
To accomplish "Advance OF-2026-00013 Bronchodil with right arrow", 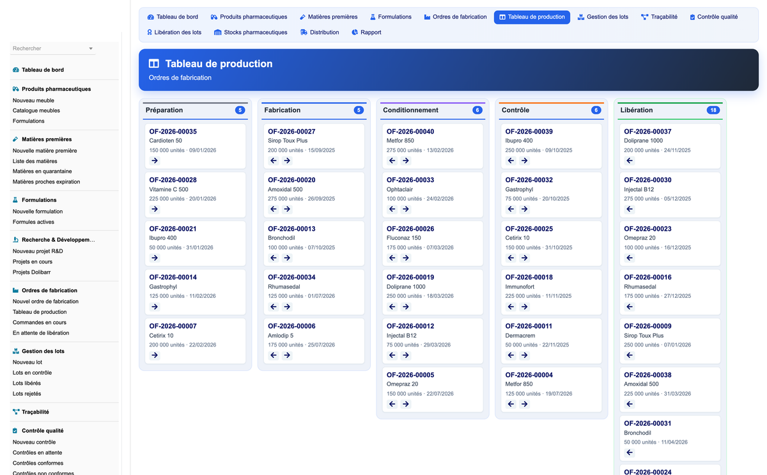I will (287, 258).
